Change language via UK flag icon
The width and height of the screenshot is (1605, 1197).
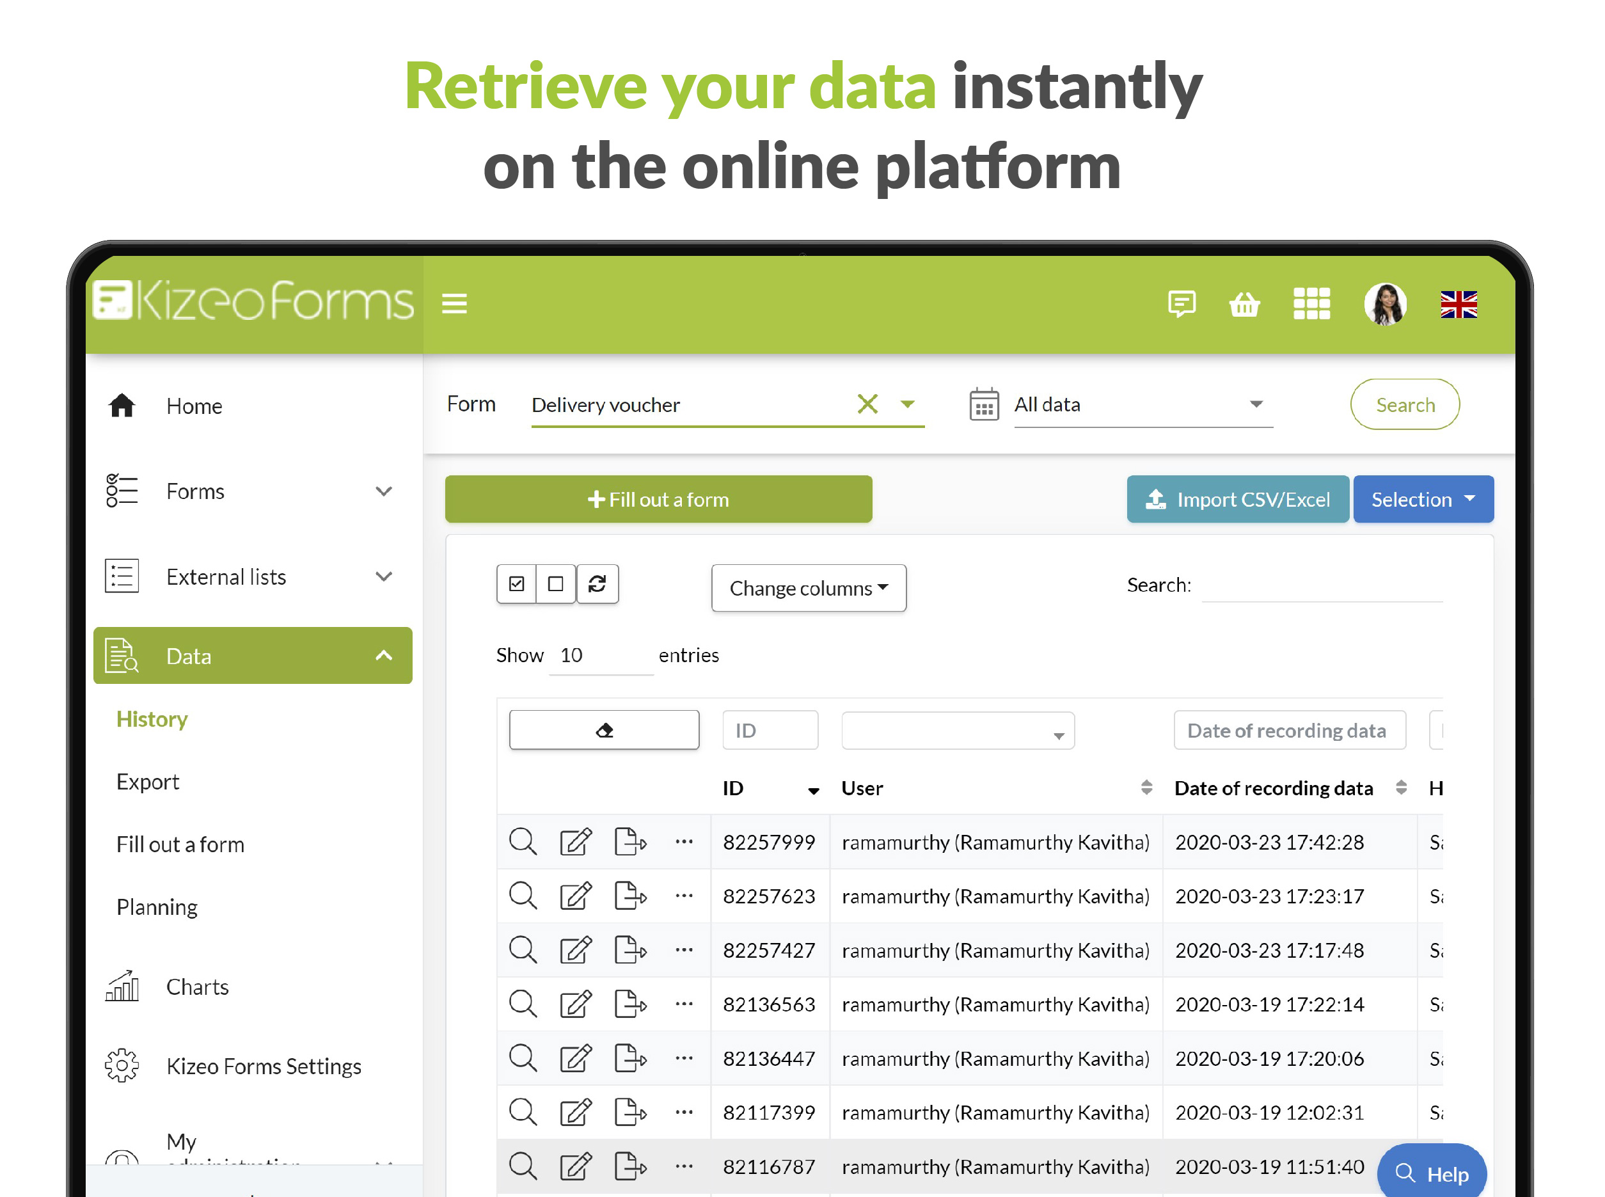(1459, 305)
